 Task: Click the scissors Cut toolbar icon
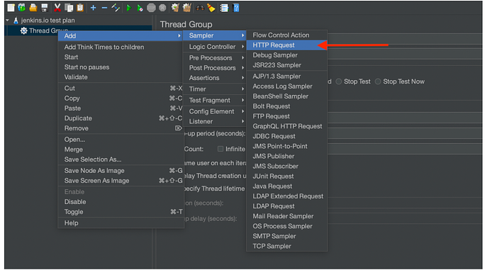point(57,8)
